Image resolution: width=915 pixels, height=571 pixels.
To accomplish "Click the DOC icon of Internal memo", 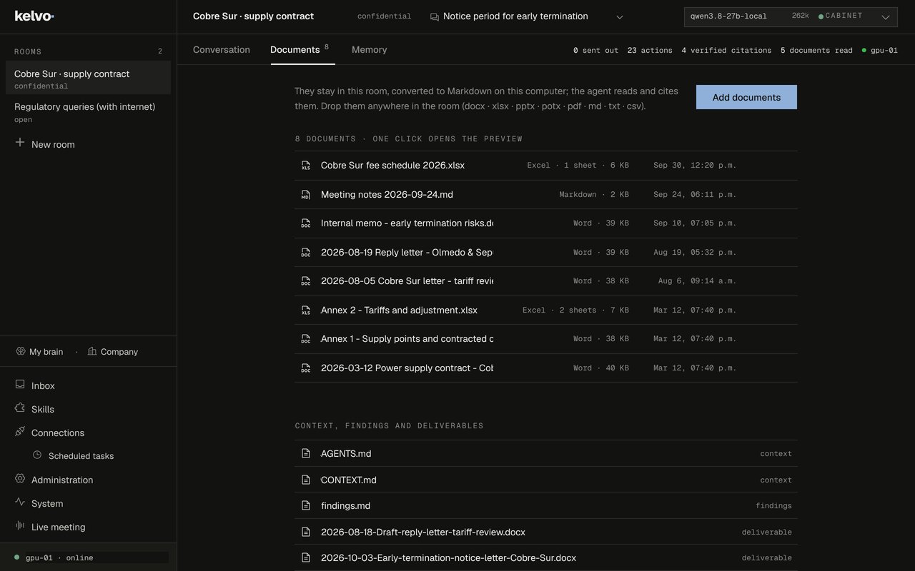I will point(306,223).
